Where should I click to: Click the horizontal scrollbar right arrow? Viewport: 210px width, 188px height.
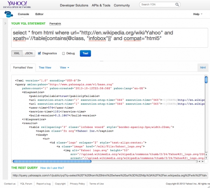(203, 161)
